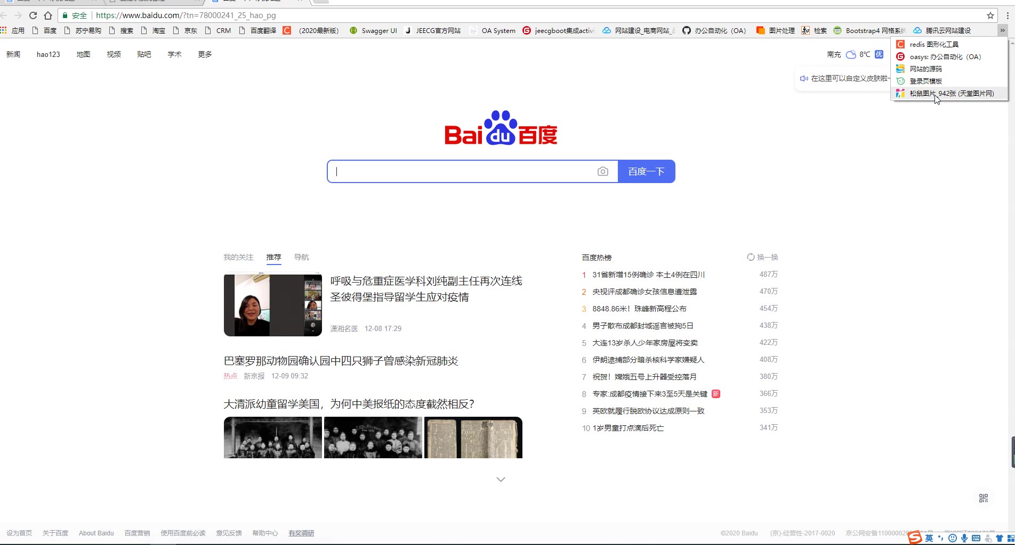Image resolution: width=1015 pixels, height=545 pixels.
Task: Click the browser address bar URL
Action: coord(186,15)
